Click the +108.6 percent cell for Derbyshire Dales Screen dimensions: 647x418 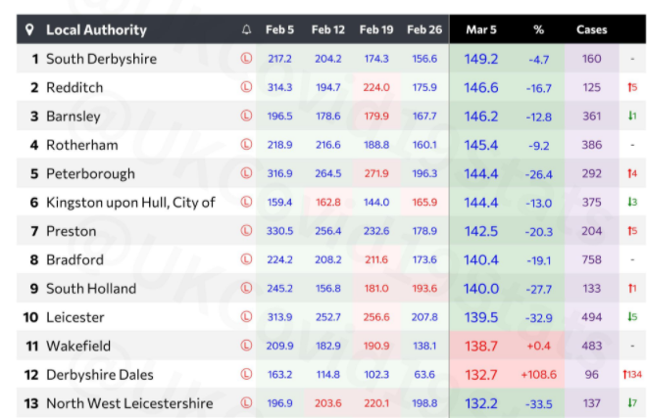click(537, 375)
